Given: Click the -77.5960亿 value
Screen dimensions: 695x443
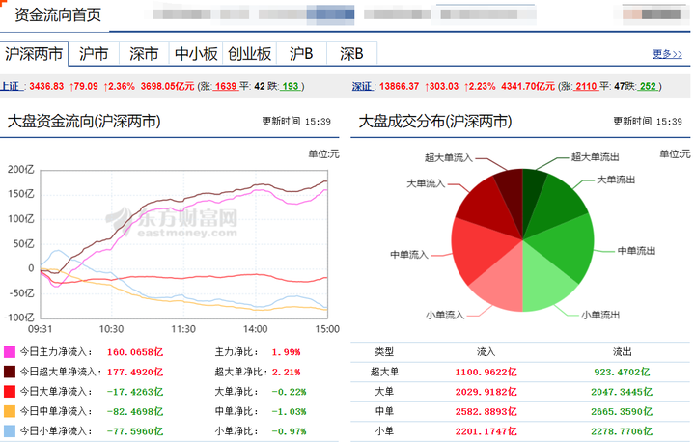Looking at the screenshot, I should 135,431.
